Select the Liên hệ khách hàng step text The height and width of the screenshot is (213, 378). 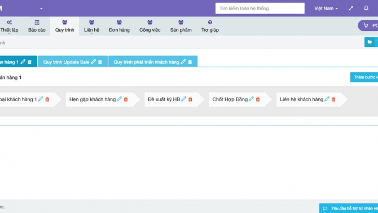pos(302,99)
